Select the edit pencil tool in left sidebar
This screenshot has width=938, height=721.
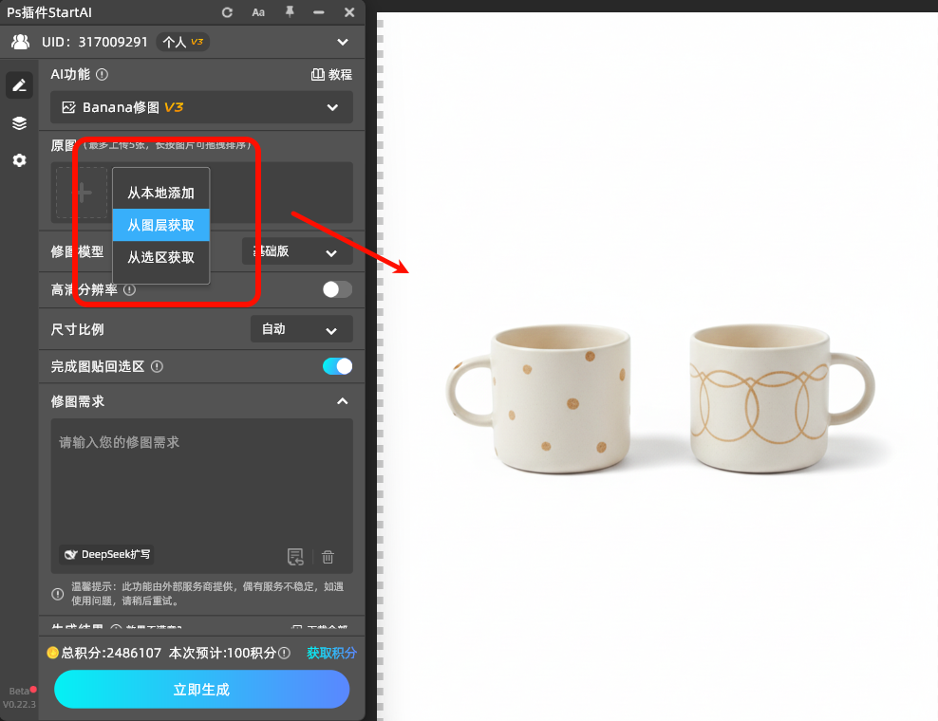coord(19,85)
